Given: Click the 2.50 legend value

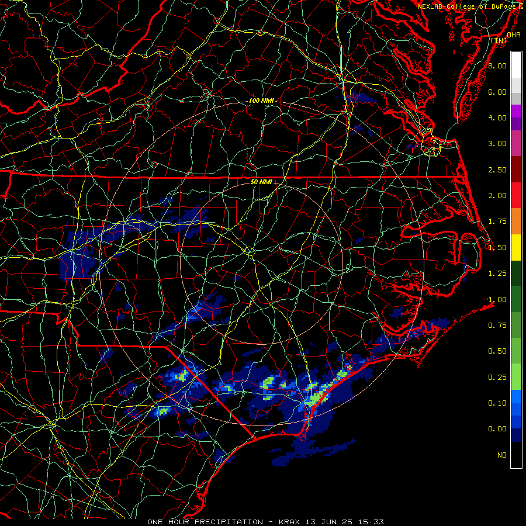Looking at the screenshot, I should (497, 169).
